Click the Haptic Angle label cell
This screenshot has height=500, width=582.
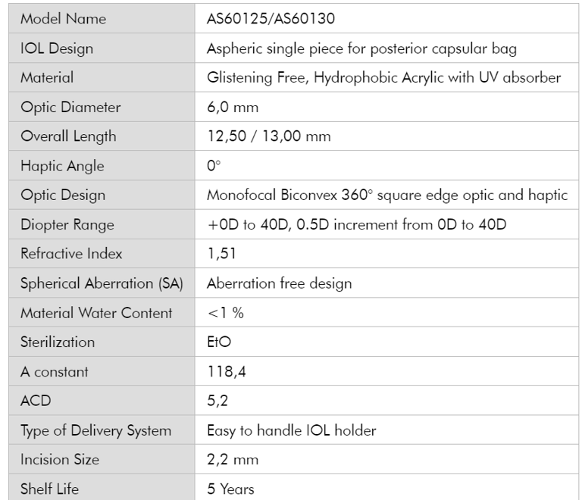point(62,166)
